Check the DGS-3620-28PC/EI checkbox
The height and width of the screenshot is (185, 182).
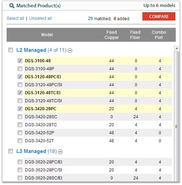[20, 162]
